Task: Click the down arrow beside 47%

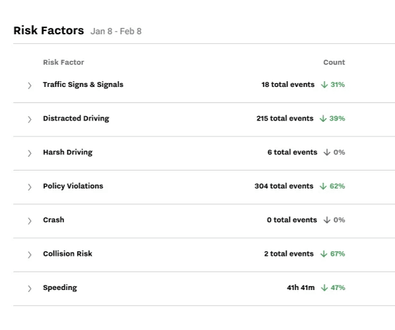Action: (x=324, y=287)
